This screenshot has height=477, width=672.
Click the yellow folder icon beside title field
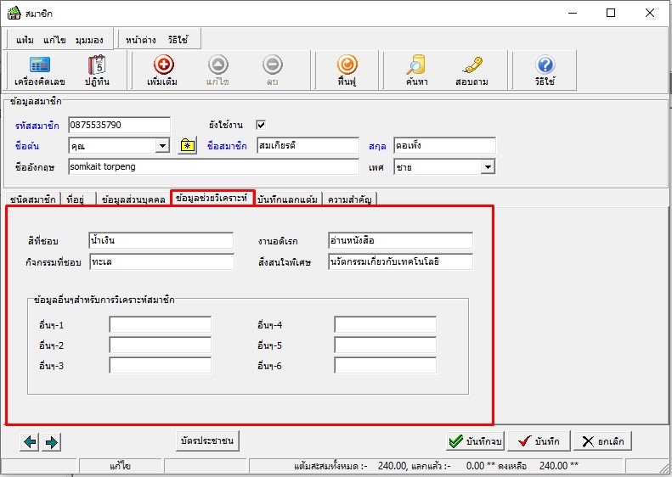(188, 146)
